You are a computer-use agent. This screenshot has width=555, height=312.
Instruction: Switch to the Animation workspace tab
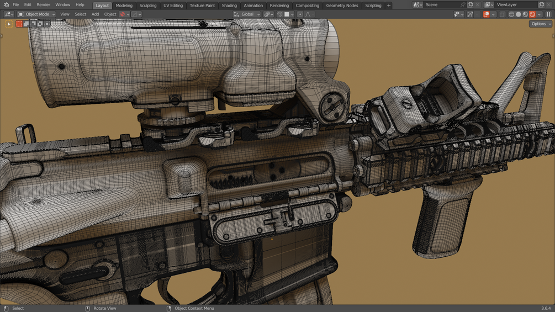click(253, 6)
